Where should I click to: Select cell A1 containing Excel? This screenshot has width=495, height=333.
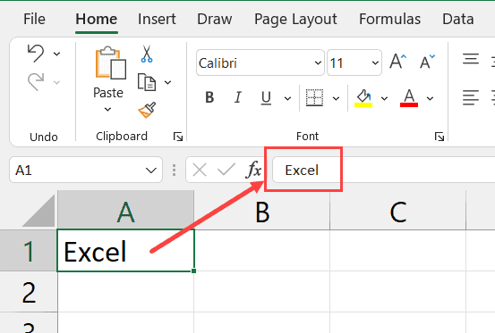[x=126, y=251]
